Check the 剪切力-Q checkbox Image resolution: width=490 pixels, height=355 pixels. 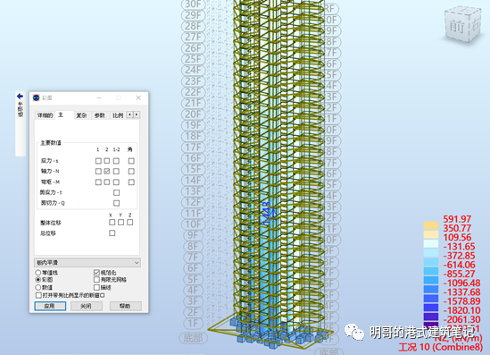coord(116,203)
